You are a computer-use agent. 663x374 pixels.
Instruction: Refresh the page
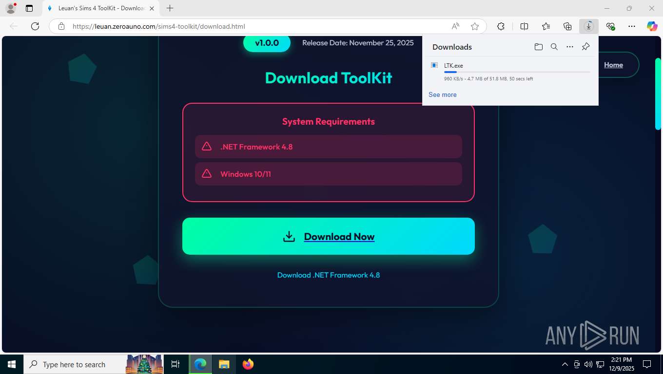click(x=35, y=26)
